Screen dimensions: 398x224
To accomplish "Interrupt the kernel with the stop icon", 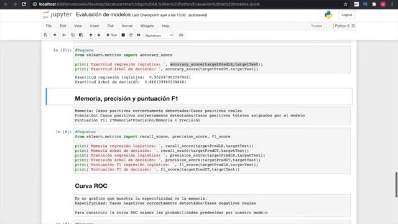I will pyautogui.click(x=123, y=35).
